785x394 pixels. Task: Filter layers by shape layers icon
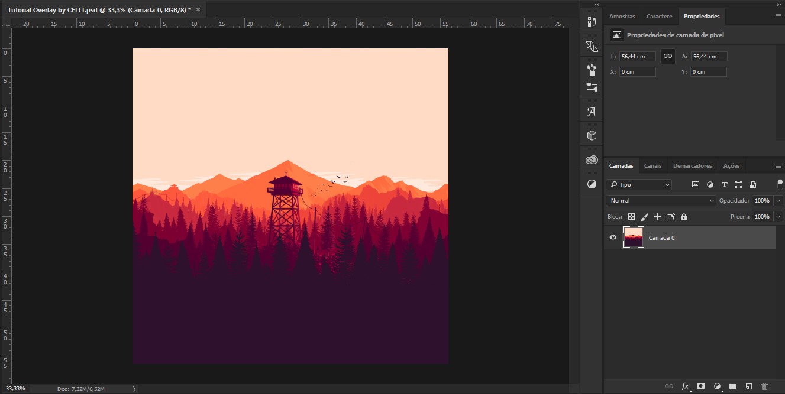pyautogui.click(x=738, y=185)
